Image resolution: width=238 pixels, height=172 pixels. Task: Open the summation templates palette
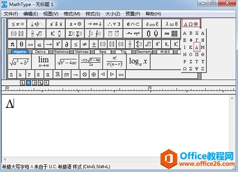(75, 34)
